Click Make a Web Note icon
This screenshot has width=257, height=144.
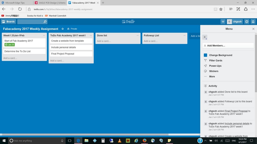(238, 9)
